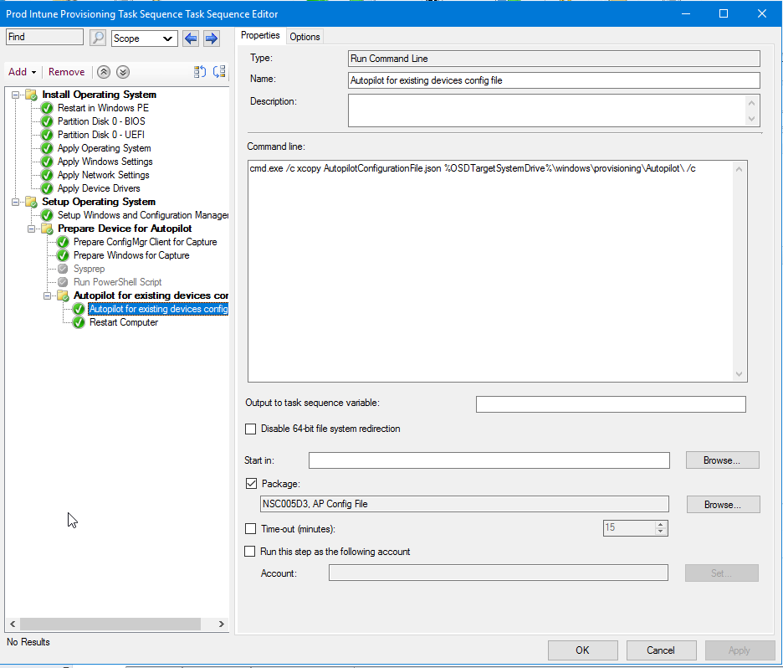783x668 pixels.
Task: Enable the Time-out (minutes) checkbox
Action: pyautogui.click(x=251, y=528)
